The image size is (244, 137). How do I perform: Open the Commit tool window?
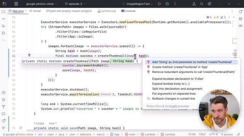(3, 19)
